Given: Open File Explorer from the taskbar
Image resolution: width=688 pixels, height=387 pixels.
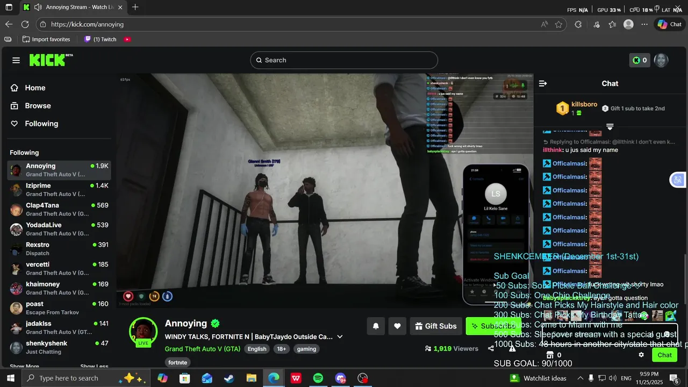Looking at the screenshot, I should coord(251,378).
